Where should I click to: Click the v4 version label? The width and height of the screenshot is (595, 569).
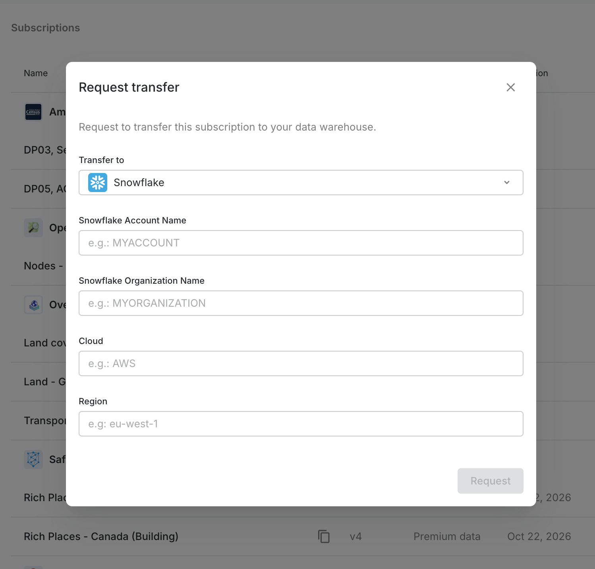coord(355,536)
